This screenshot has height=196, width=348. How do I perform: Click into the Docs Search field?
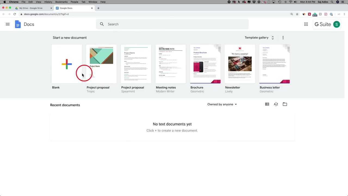[172, 24]
